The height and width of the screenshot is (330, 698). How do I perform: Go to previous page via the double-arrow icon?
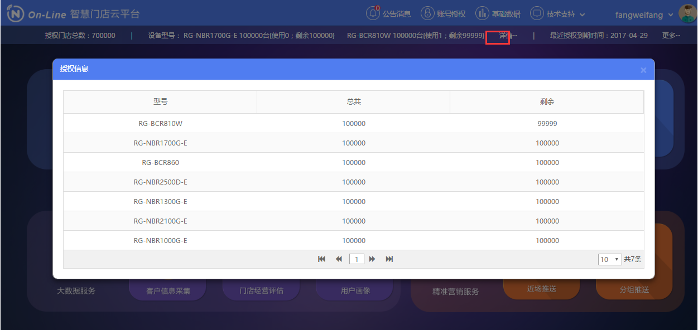(x=339, y=259)
